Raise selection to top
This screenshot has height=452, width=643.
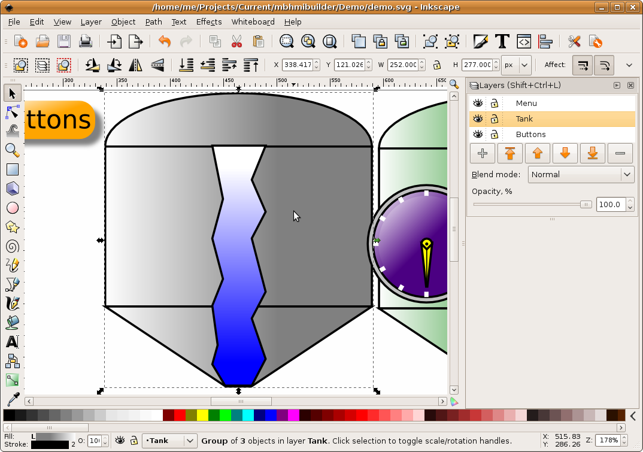[x=251, y=65]
